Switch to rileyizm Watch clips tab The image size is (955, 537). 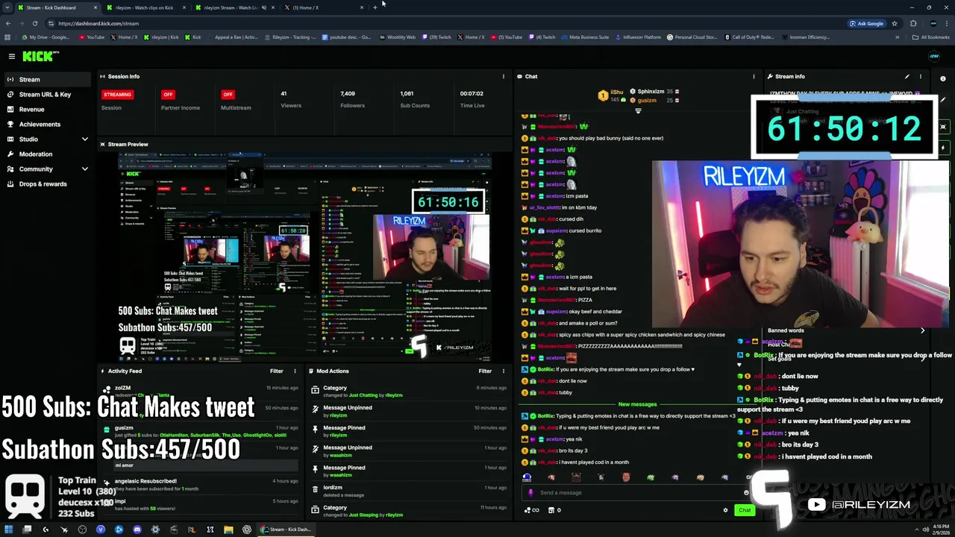pos(148,7)
